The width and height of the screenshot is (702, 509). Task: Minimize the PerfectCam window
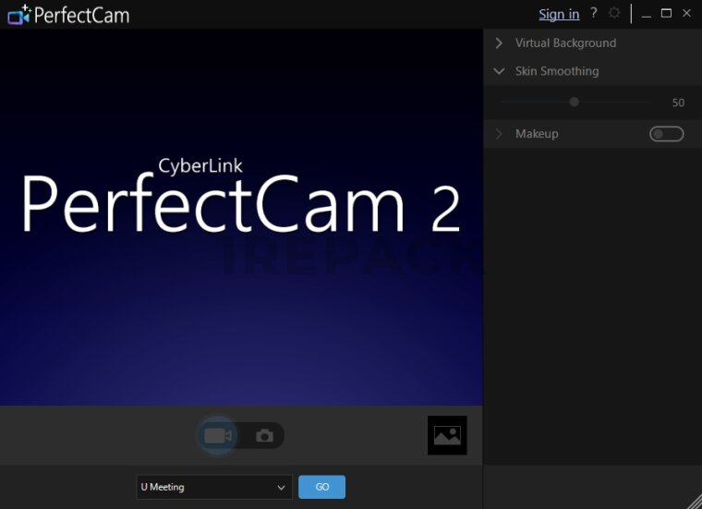tap(646, 14)
